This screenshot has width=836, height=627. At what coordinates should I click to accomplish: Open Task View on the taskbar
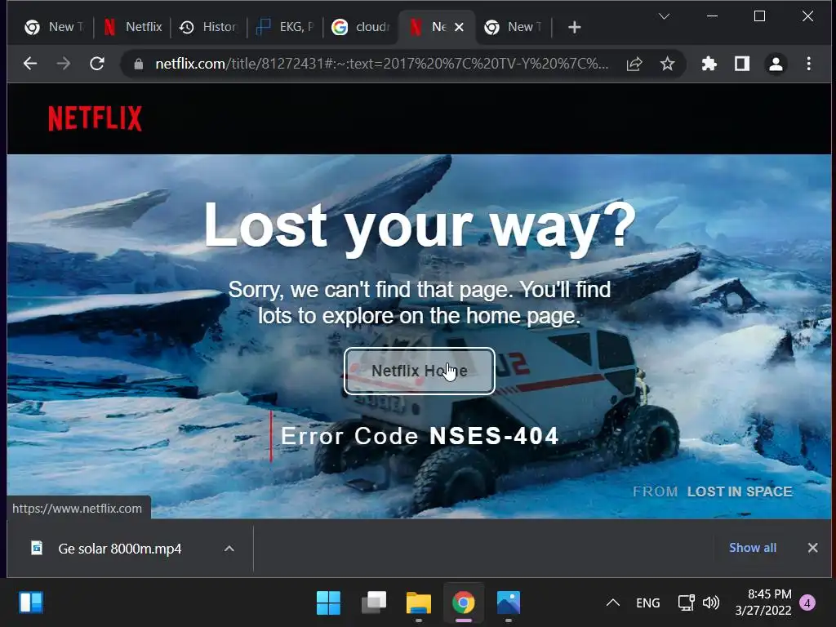point(374,603)
